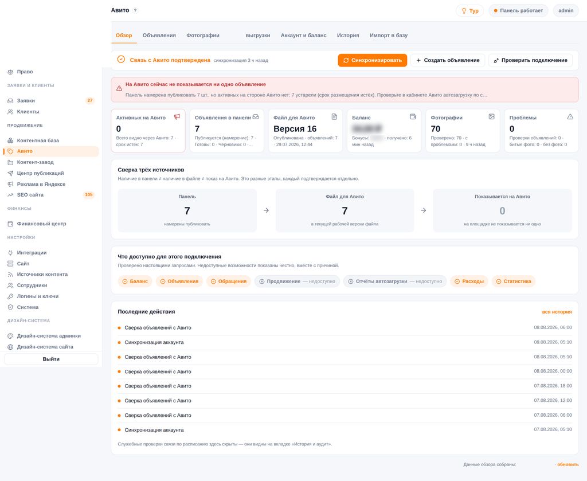587x481 pixels.
Task: Click the warning triangle icon on Проблемы card
Action: [570, 117]
